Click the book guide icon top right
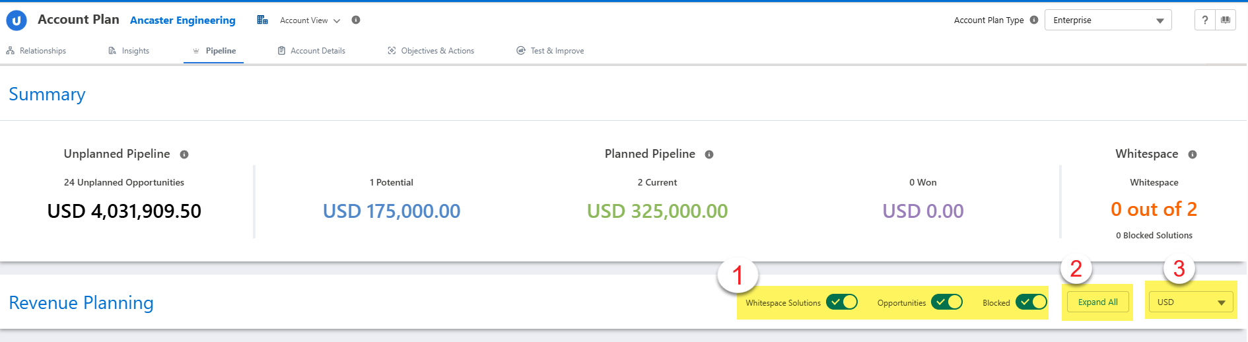 click(x=1226, y=20)
